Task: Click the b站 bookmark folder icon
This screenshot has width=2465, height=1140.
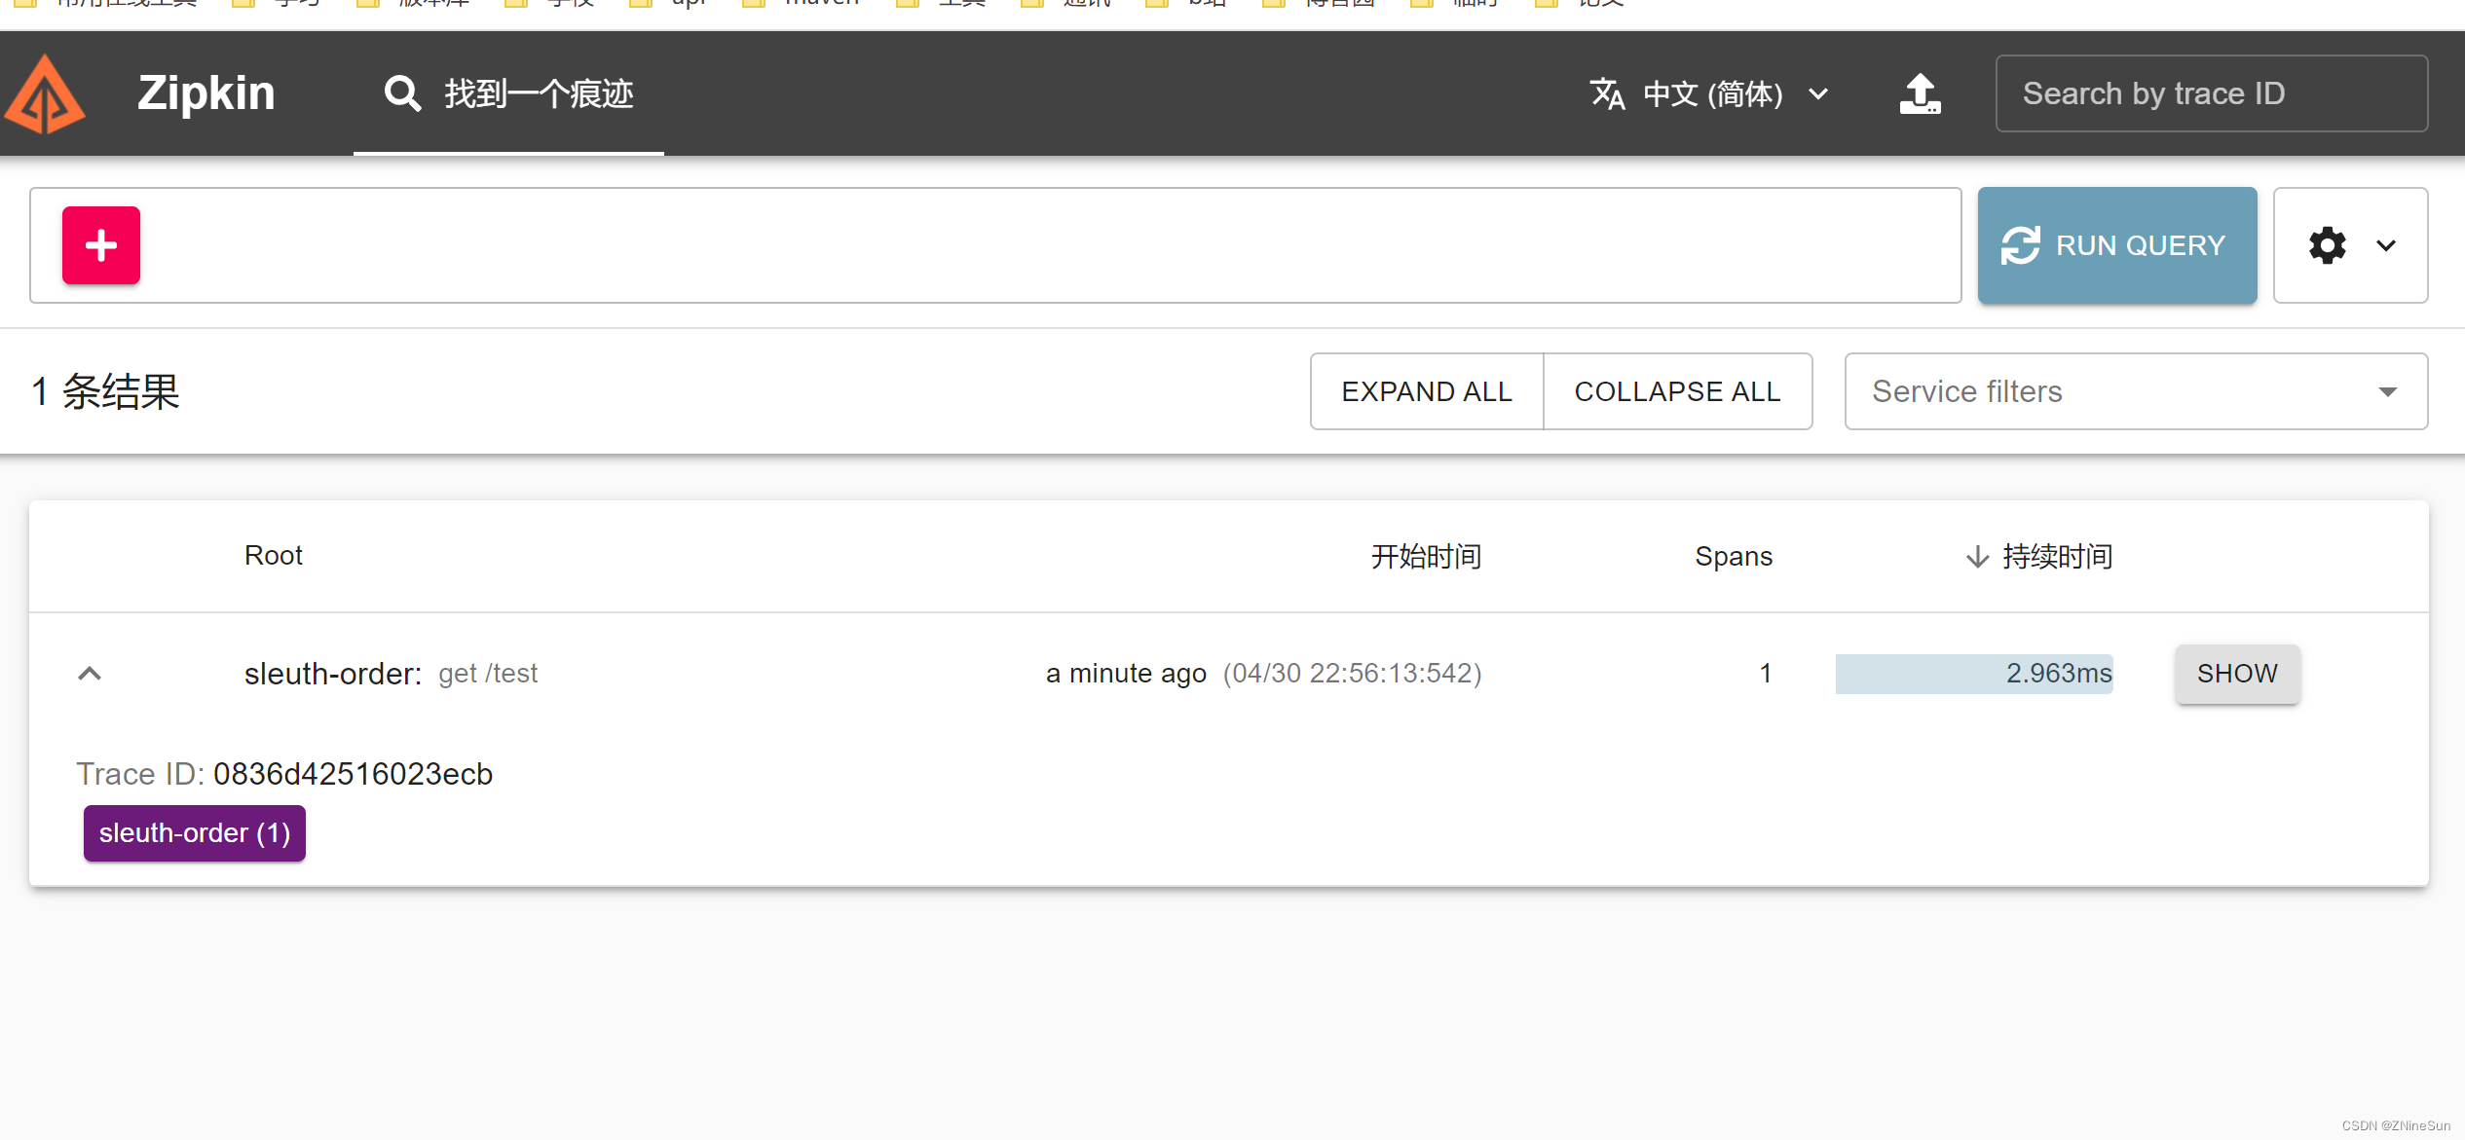Action: coord(1157,4)
